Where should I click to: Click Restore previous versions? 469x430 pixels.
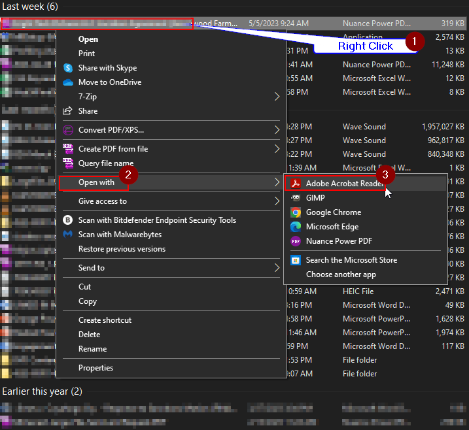coord(122,249)
